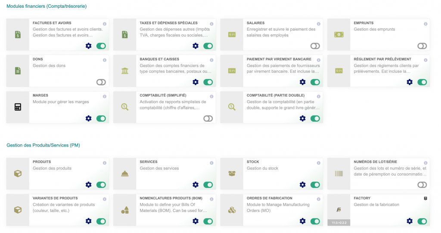Click the Stock module boxes icon
This screenshot has width=441, height=233.
point(232,174)
